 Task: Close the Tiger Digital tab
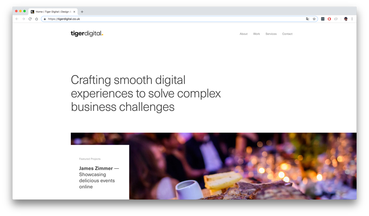pos(74,12)
